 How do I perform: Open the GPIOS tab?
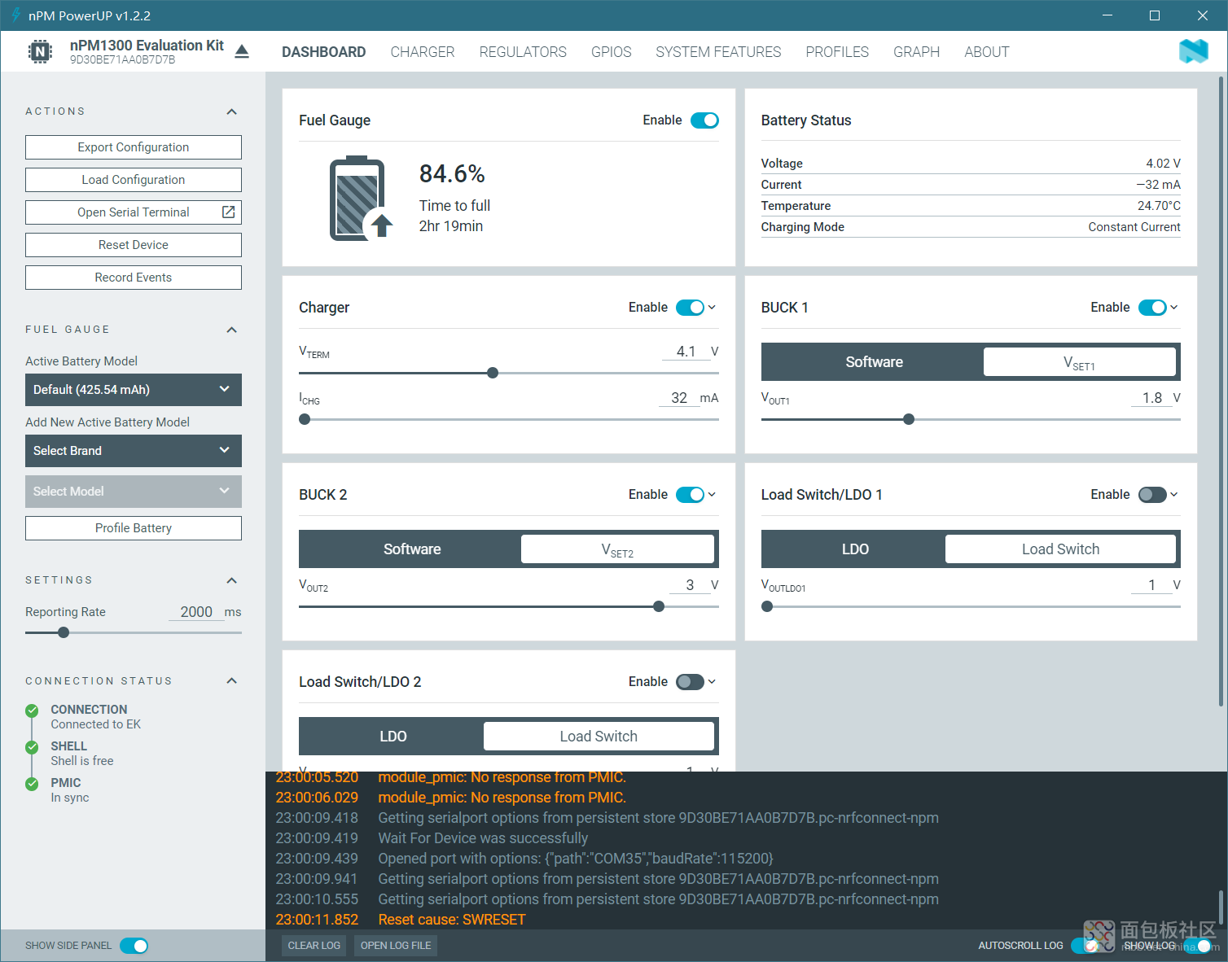(x=612, y=52)
